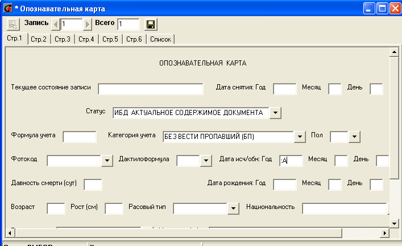
Task: Click the Дата снятия Год field
Action: [284, 89]
